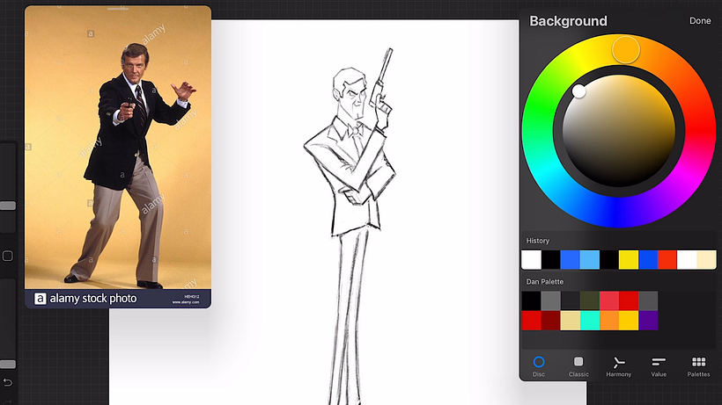The image size is (722, 405).
Task: Open the Harmony color tab
Action: coord(618,366)
